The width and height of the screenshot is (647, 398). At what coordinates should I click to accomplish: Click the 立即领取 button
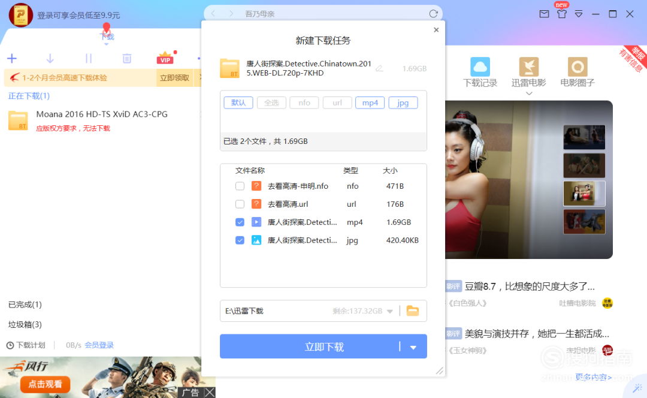click(174, 77)
